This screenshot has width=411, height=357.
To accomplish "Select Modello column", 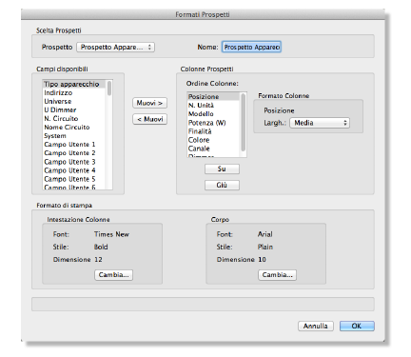I will [213, 113].
